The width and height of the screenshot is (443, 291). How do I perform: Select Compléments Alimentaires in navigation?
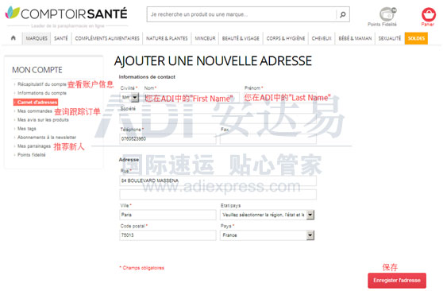point(107,38)
